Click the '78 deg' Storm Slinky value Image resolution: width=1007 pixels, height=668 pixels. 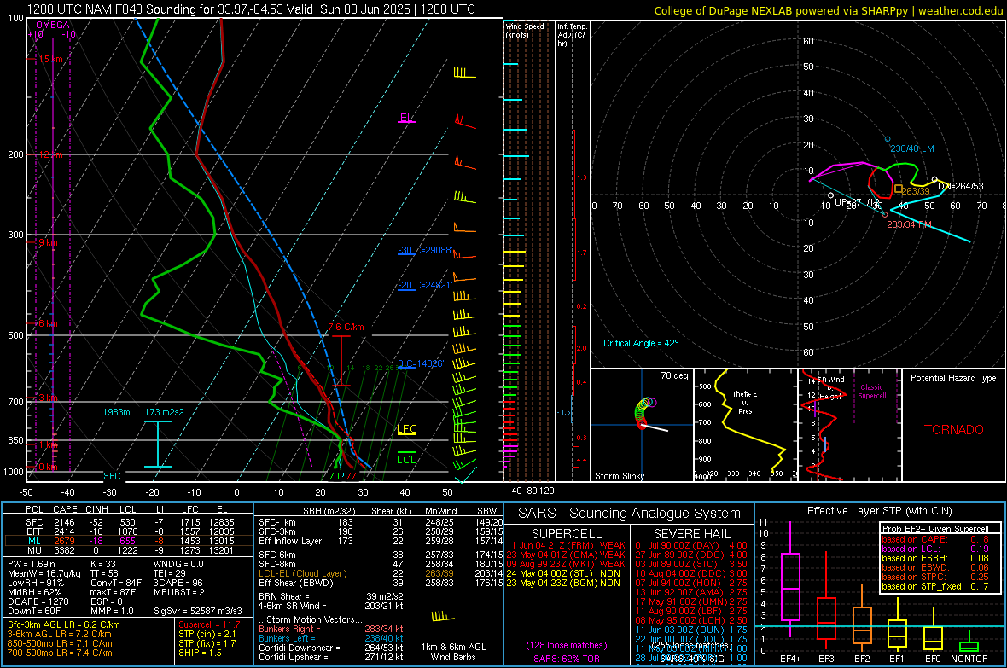(674, 375)
